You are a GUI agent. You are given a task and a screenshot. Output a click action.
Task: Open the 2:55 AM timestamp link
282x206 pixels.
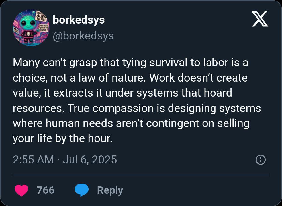(33, 159)
